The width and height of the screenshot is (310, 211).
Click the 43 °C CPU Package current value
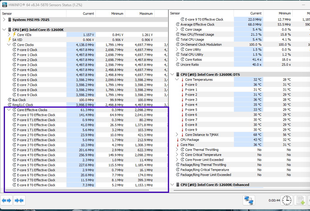(258, 140)
